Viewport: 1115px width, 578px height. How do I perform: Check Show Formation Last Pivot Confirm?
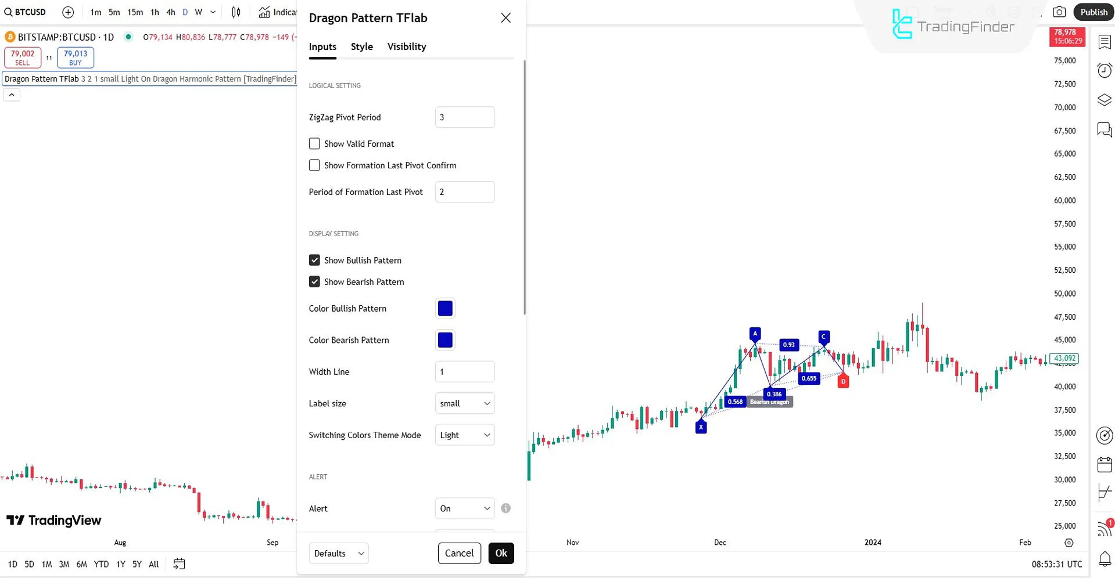(314, 165)
